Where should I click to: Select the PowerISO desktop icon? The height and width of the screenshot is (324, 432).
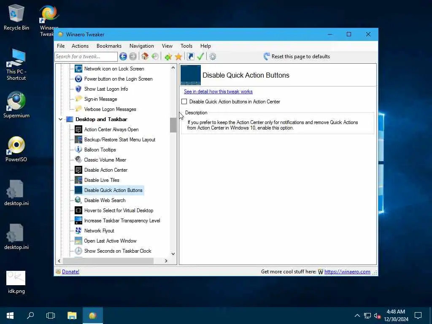point(16,149)
